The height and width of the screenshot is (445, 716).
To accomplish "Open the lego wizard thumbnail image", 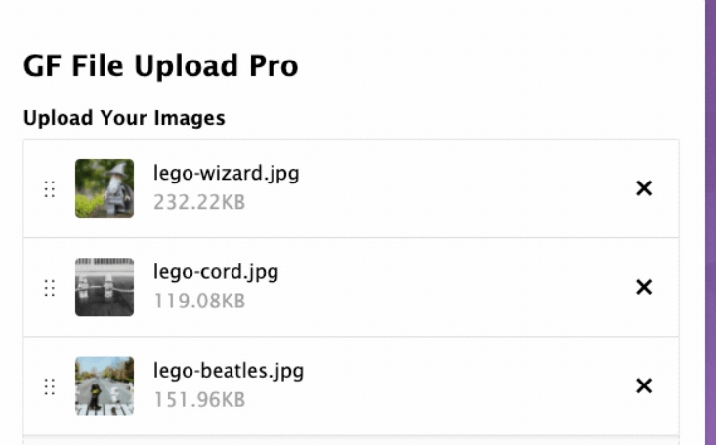I will (x=105, y=188).
